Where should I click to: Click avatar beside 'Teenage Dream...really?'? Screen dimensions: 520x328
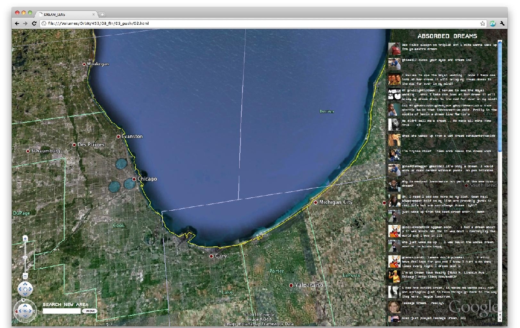coord(394,306)
